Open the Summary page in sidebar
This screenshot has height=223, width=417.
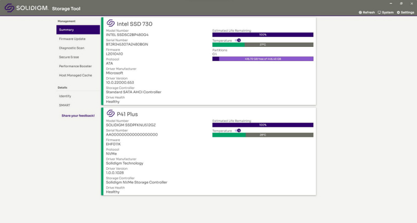coord(78,30)
